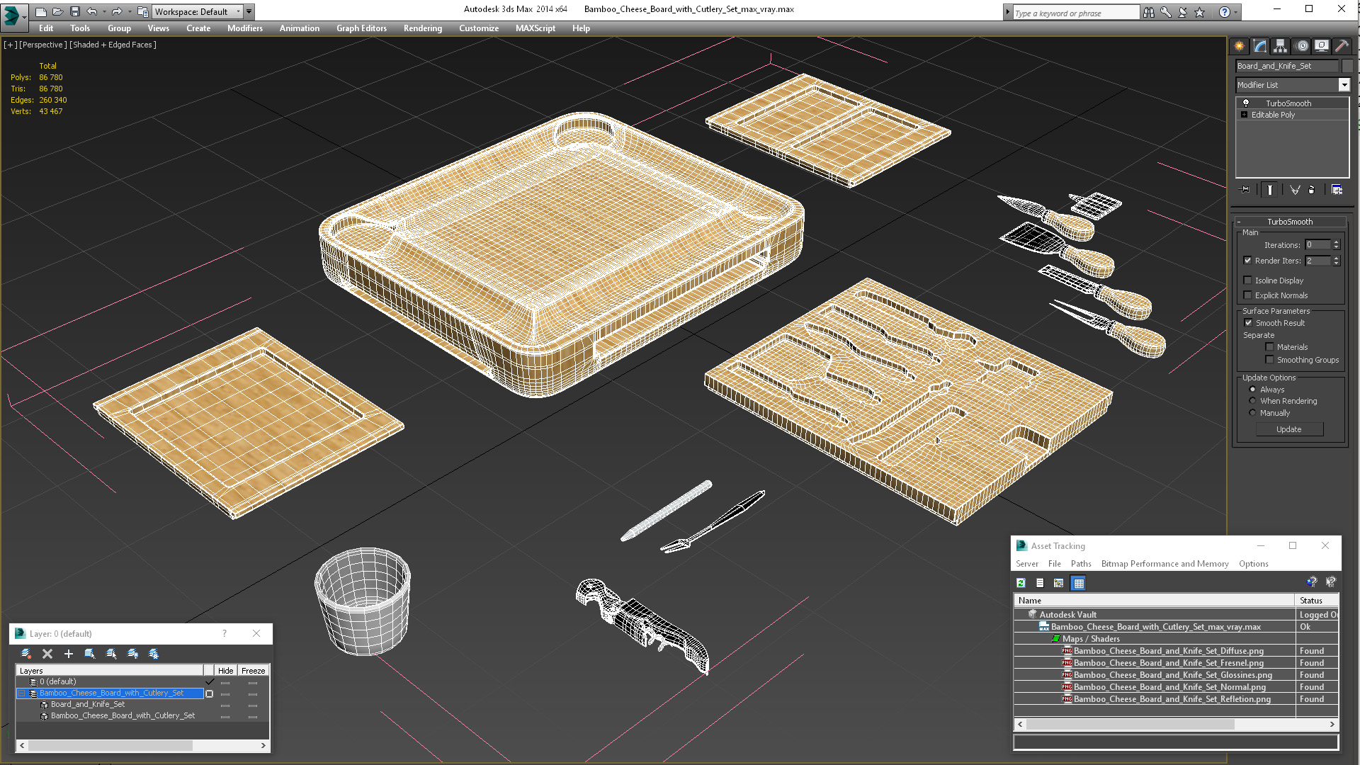The width and height of the screenshot is (1360, 765).
Task: Click Remove modifier from stack trash icon
Action: click(1311, 190)
